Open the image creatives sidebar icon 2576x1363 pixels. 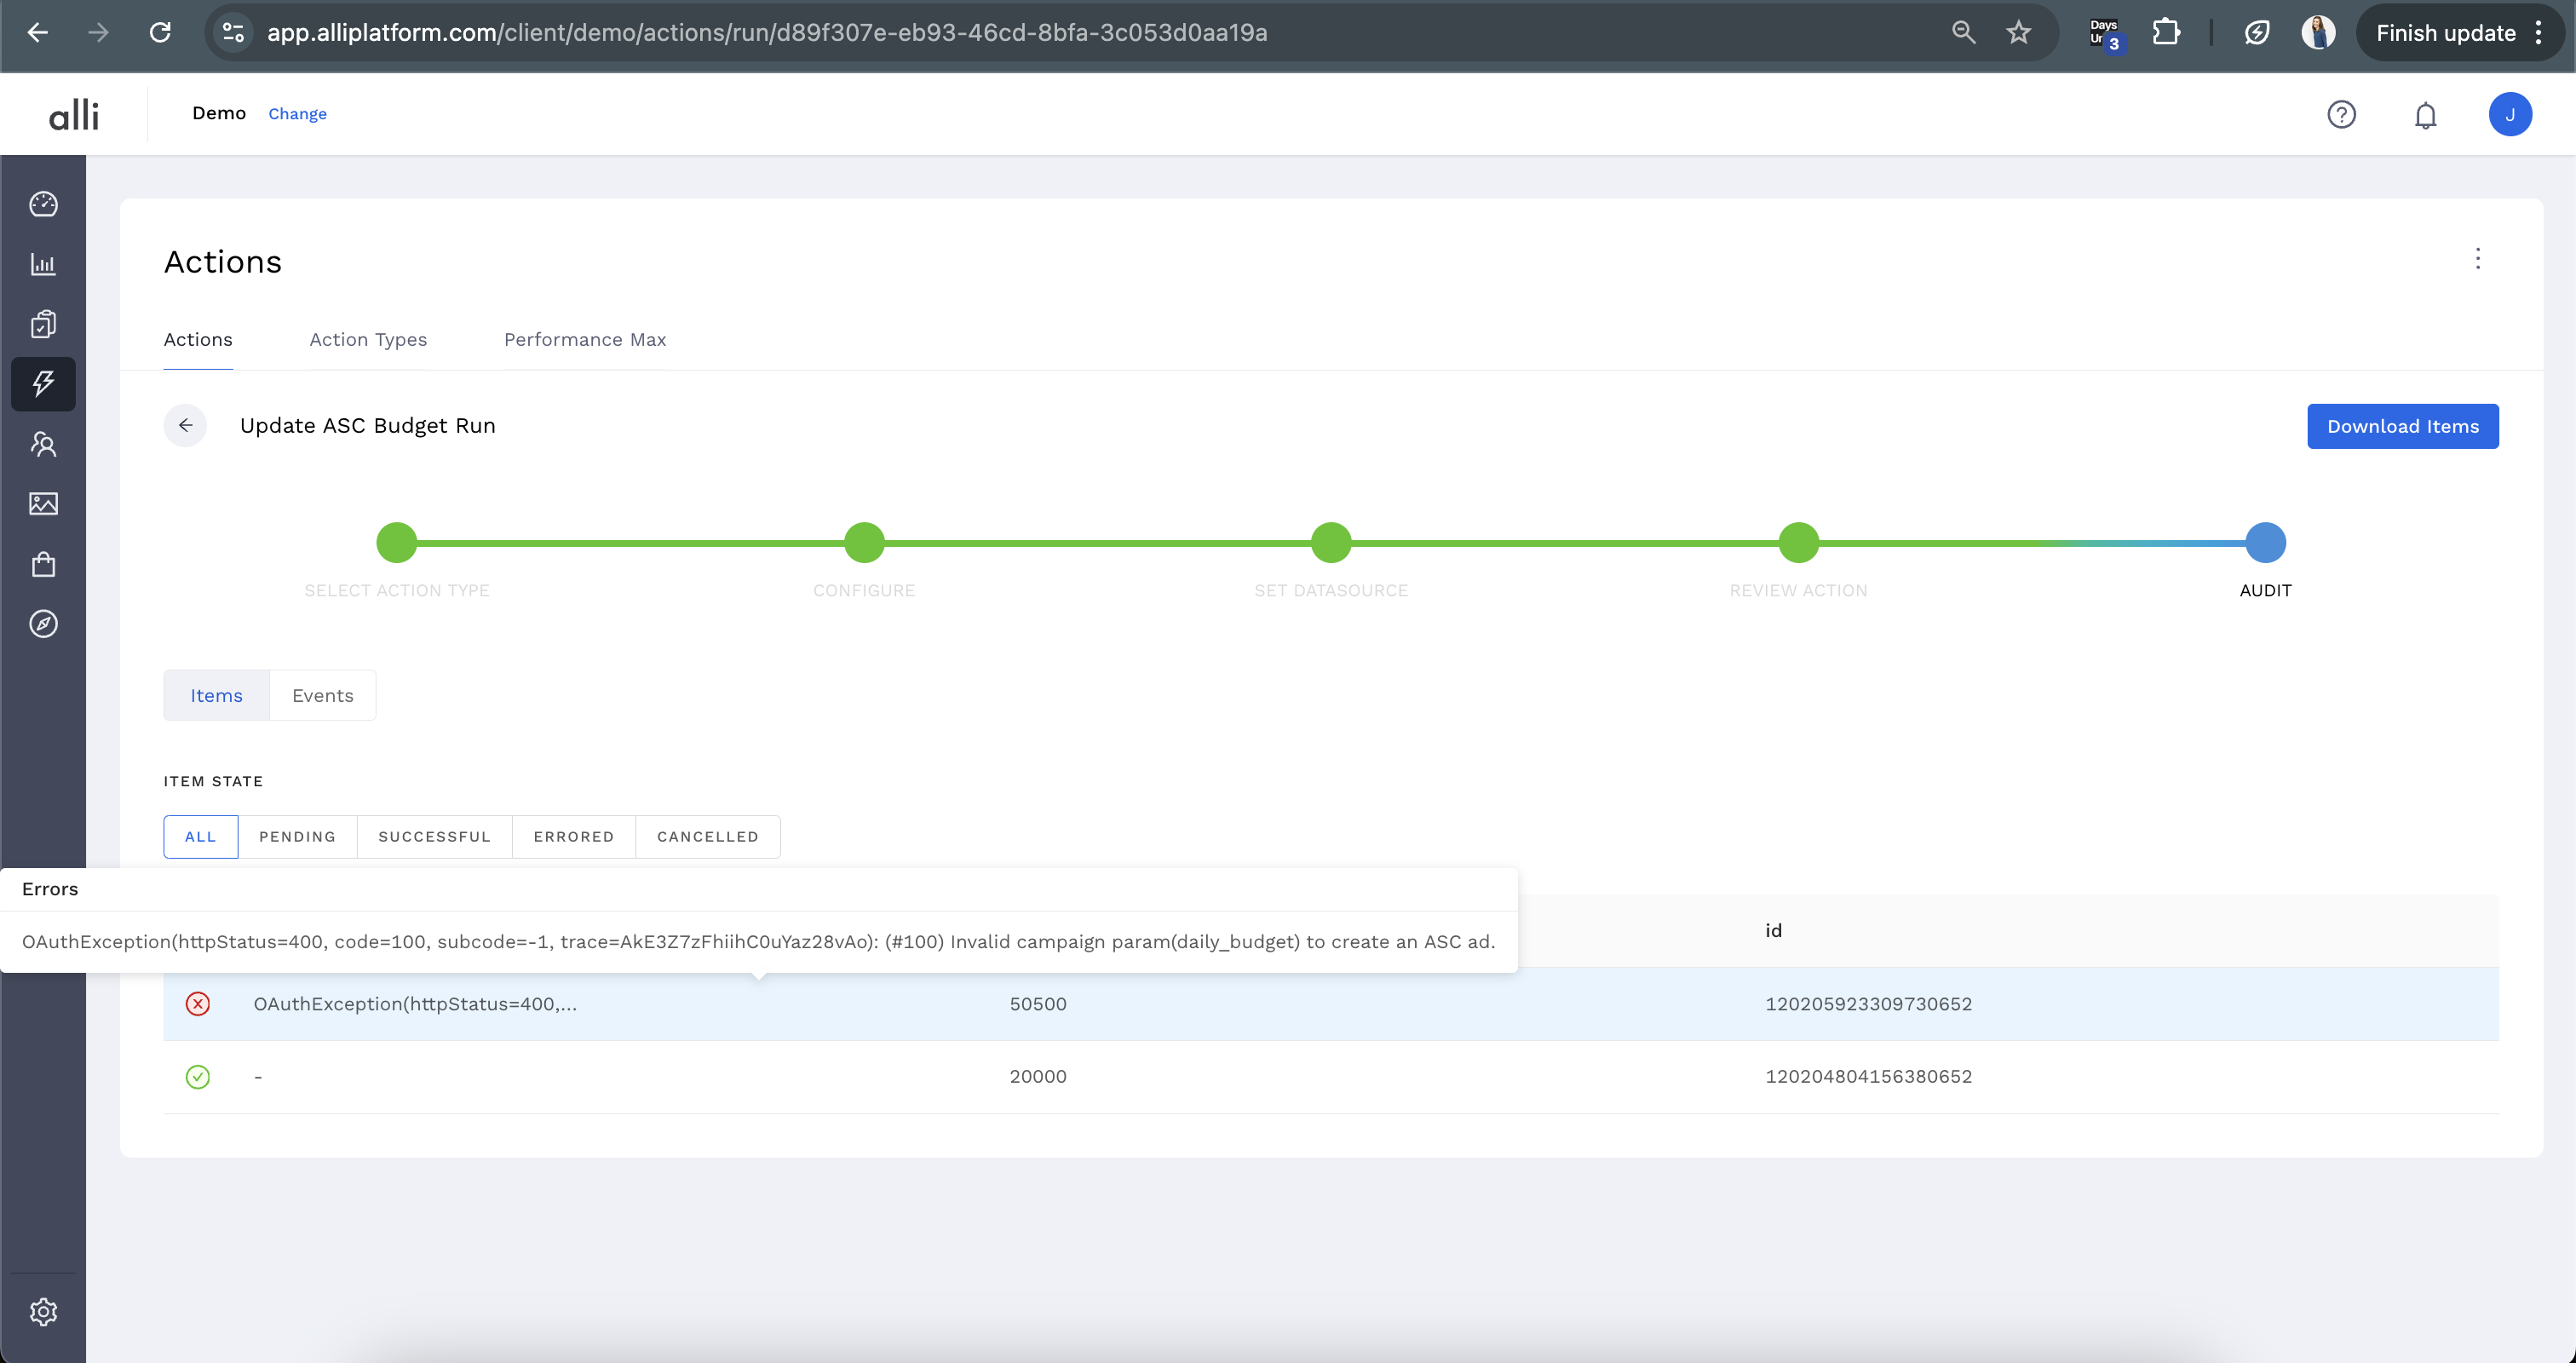pyautogui.click(x=43, y=504)
